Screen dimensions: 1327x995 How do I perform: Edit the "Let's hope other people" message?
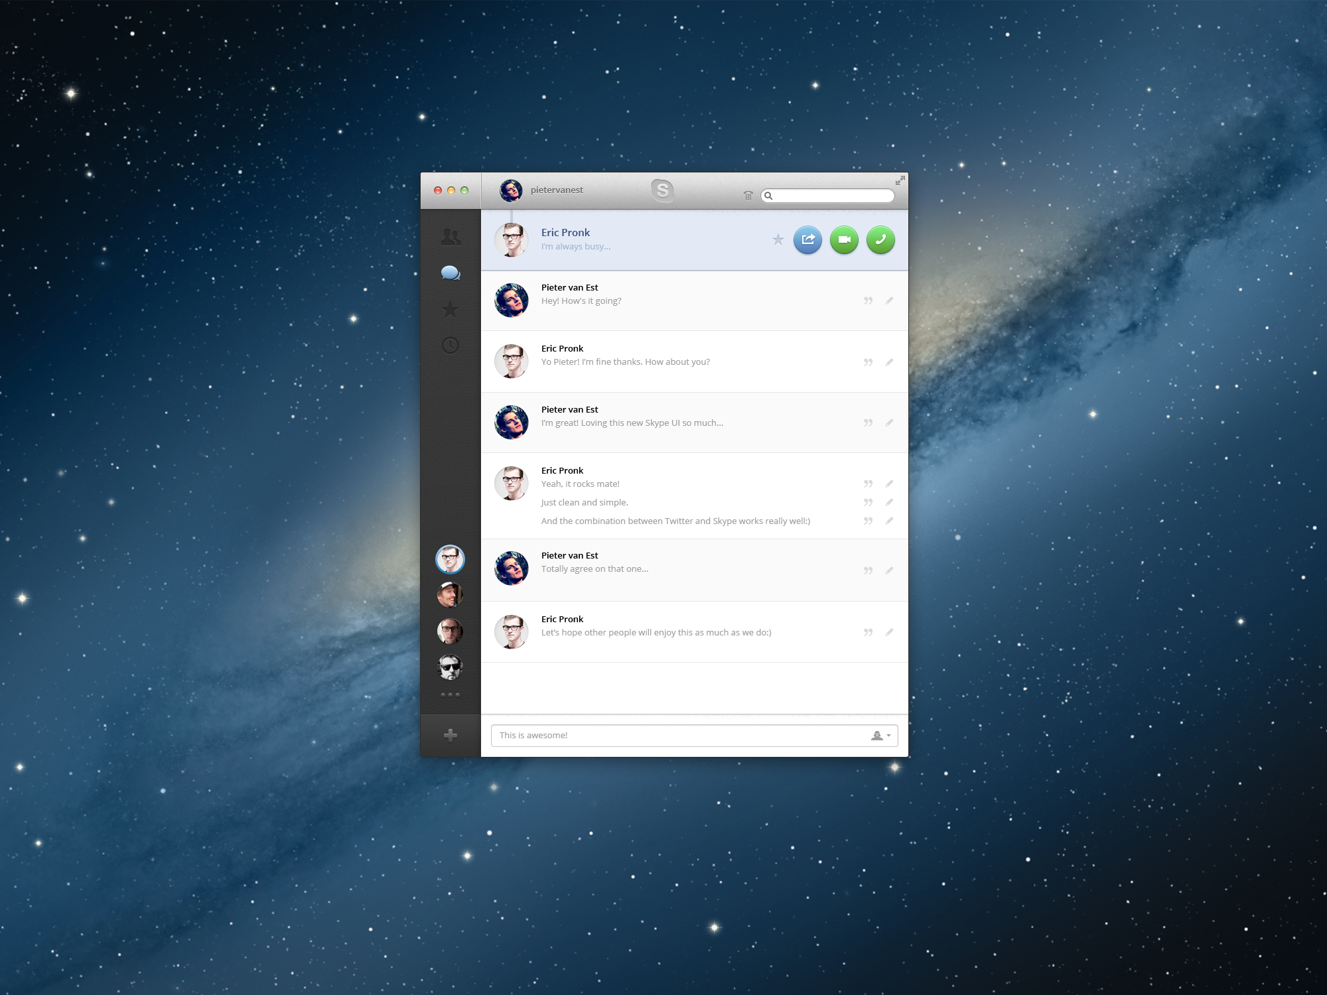click(x=889, y=632)
